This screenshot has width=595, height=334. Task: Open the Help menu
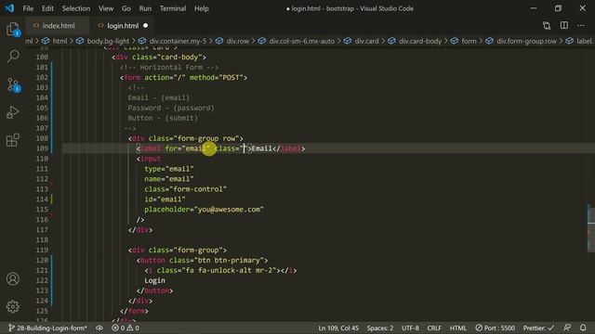pyautogui.click(x=202, y=8)
